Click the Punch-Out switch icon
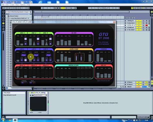 pyautogui.click(x=107, y=8)
